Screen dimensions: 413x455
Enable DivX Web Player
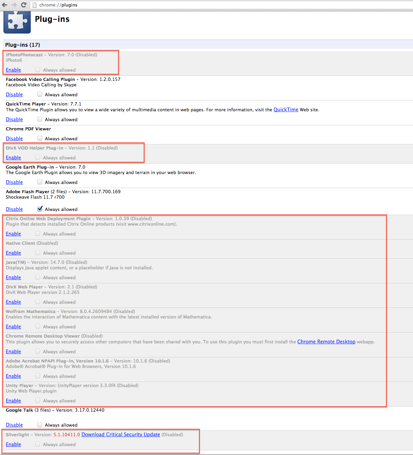(x=13, y=302)
